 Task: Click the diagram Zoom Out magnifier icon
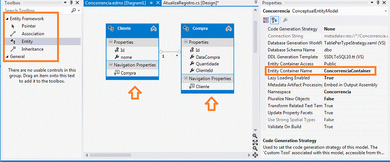[255, 149]
